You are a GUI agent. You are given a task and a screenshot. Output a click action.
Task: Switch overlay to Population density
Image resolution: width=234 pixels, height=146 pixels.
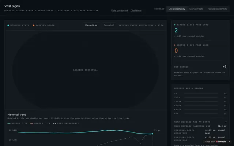tap(217, 9)
